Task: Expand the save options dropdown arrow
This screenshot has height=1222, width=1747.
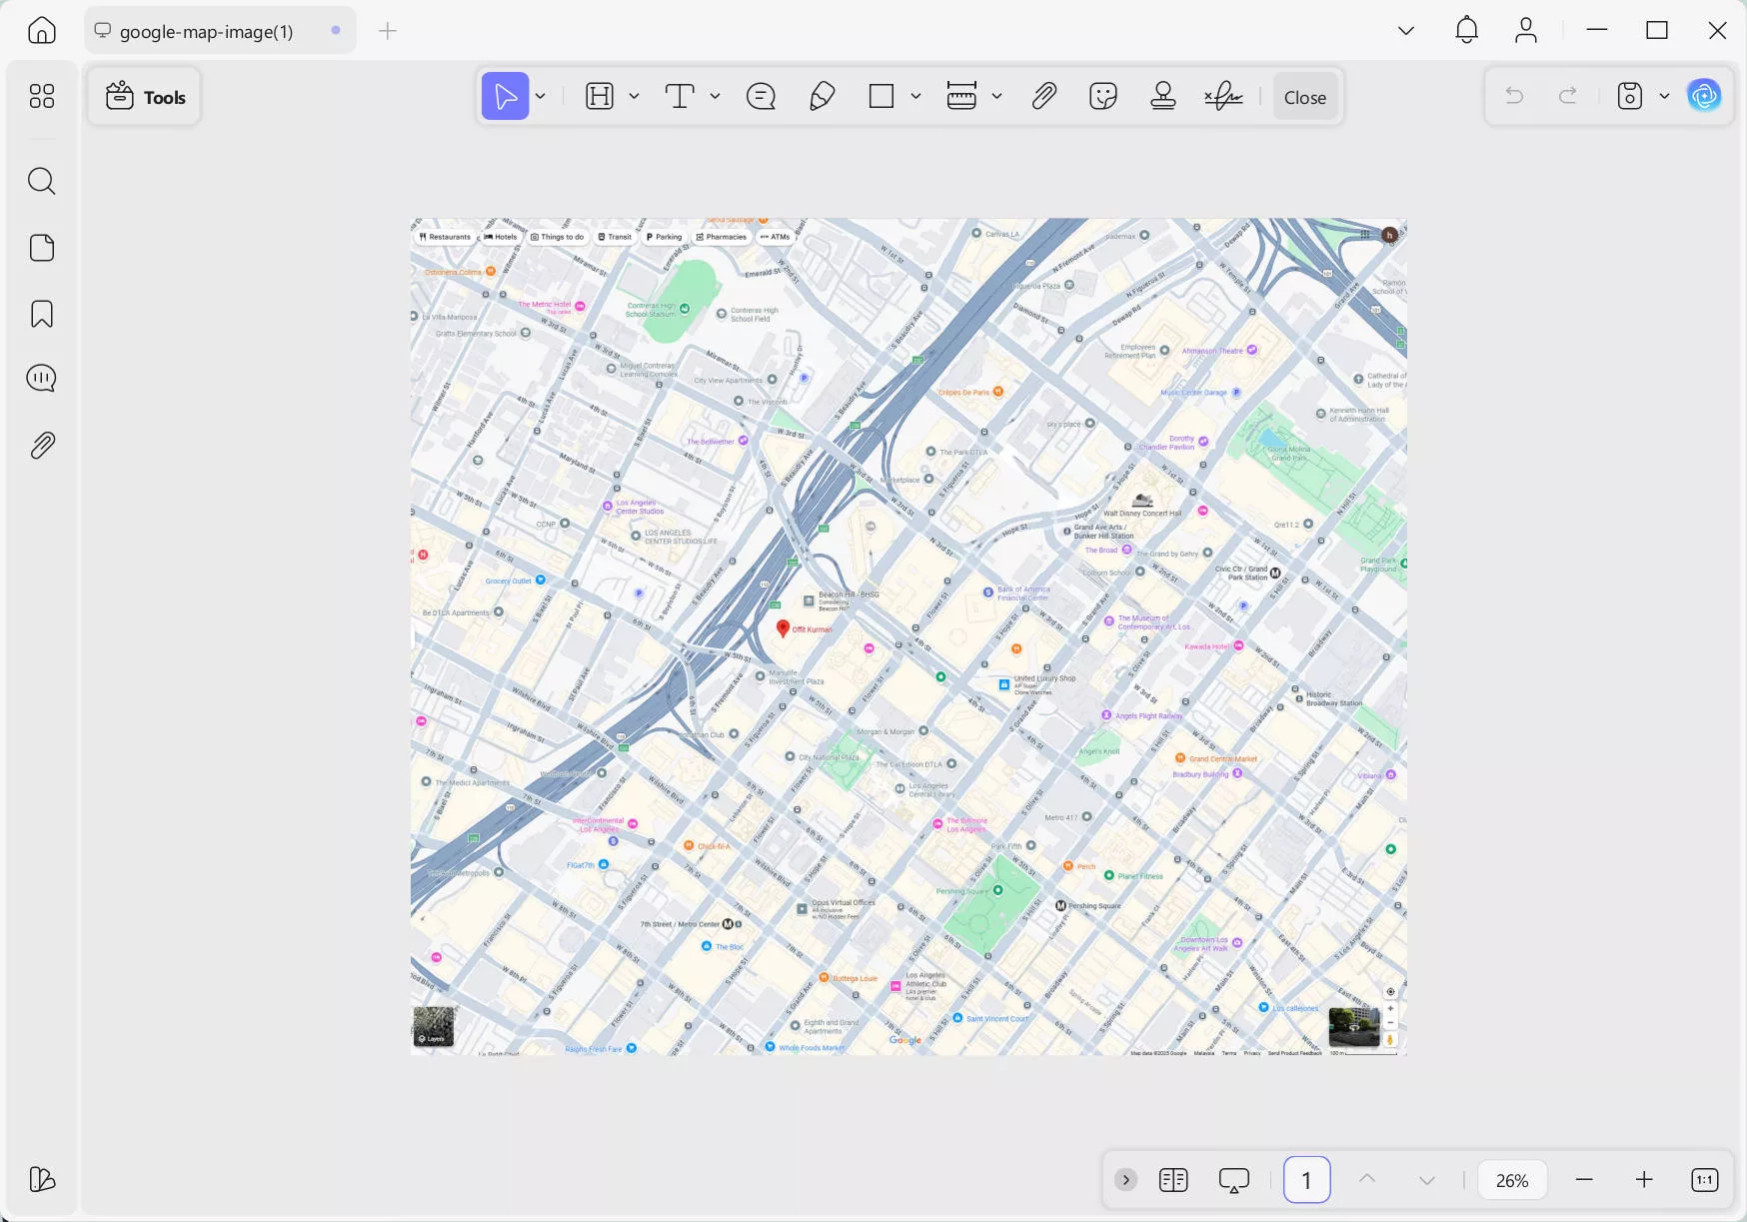Action: 1664,97
